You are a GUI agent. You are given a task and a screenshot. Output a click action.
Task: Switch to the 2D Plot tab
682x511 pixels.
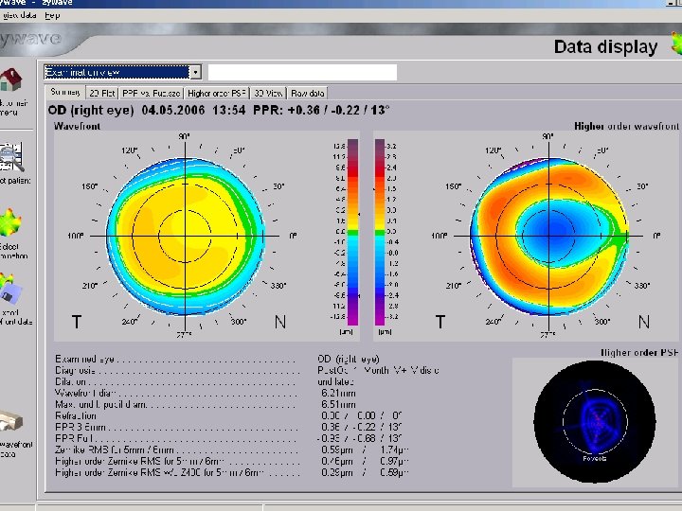pos(100,93)
